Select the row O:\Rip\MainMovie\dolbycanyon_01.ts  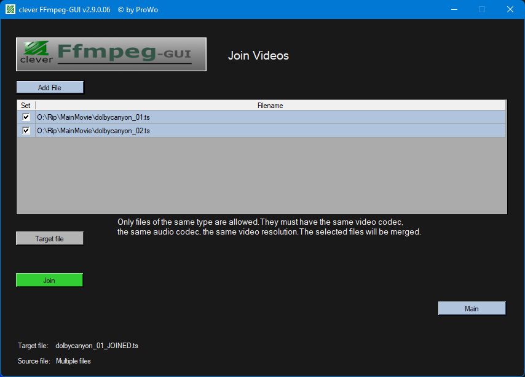pos(261,117)
